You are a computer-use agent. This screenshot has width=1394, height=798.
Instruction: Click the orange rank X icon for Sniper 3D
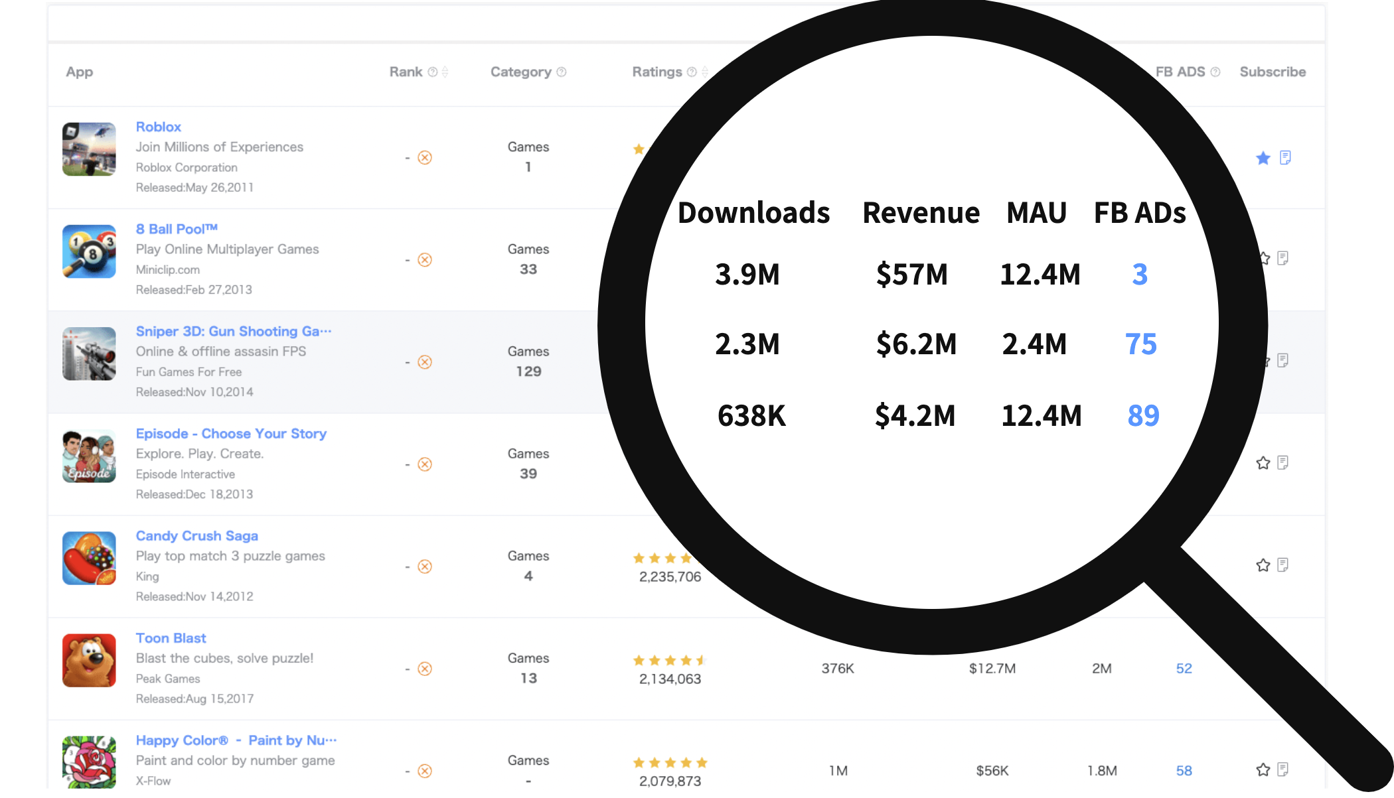click(x=425, y=362)
